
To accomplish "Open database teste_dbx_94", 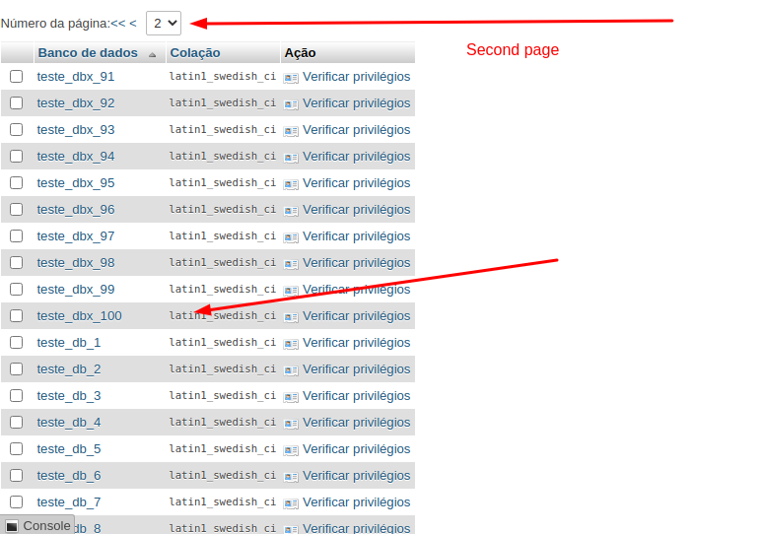I will click(76, 157).
